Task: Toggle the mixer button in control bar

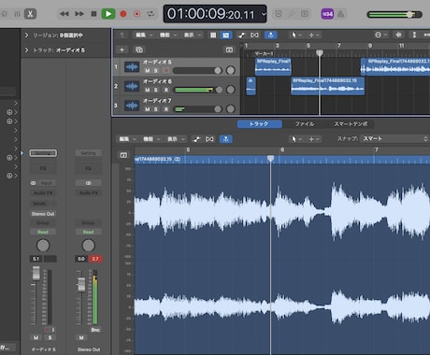Action: click(18, 14)
